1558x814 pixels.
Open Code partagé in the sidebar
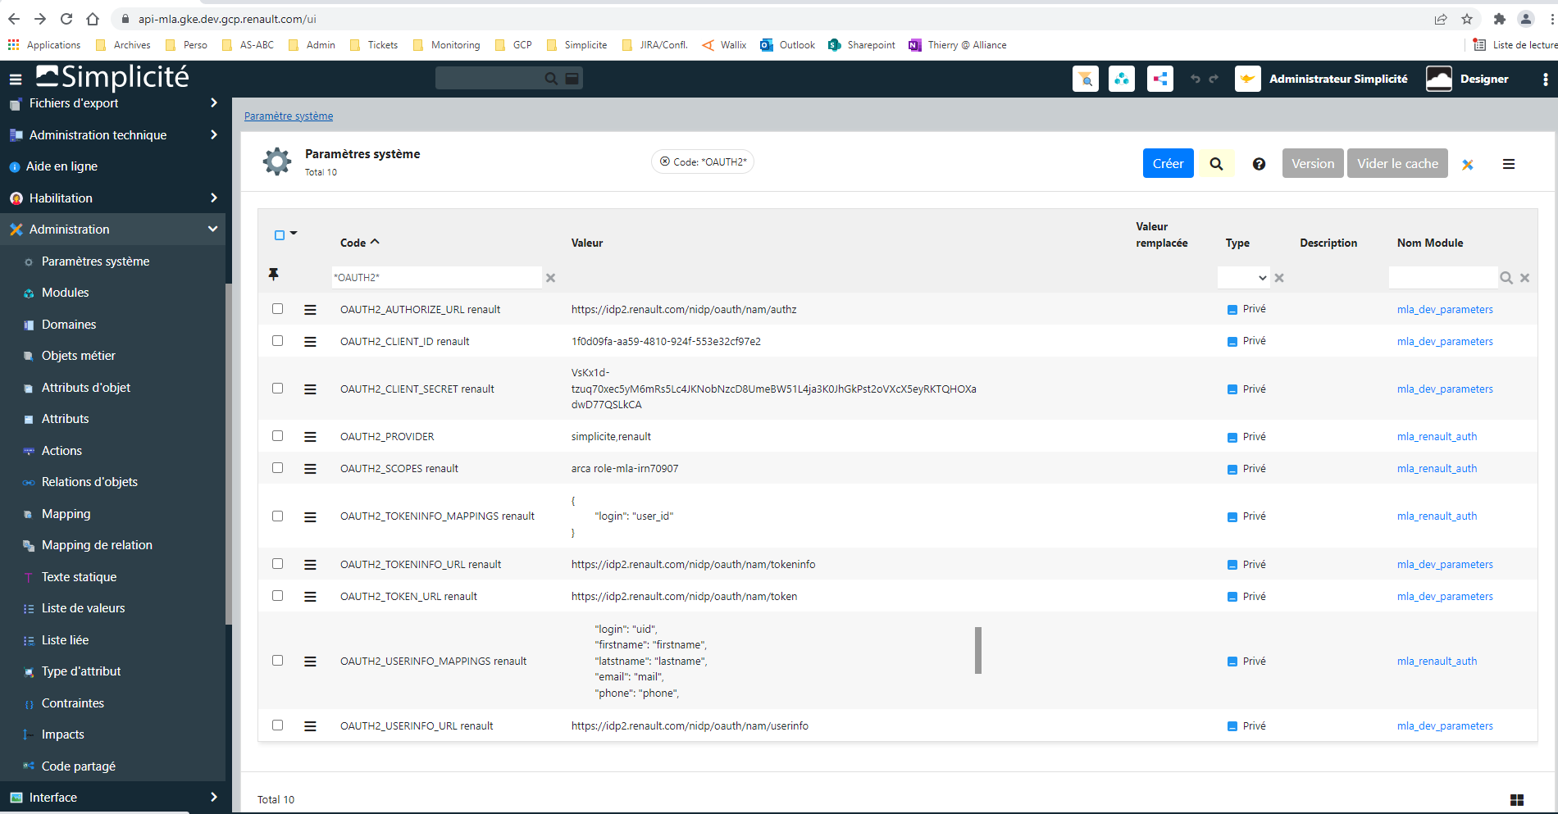pos(78,766)
